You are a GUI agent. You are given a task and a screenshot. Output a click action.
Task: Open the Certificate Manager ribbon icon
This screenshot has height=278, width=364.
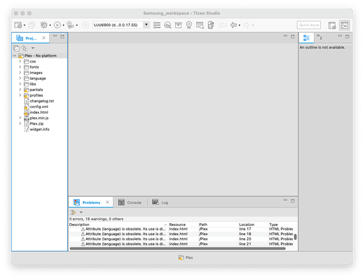pyautogui.click(x=189, y=25)
